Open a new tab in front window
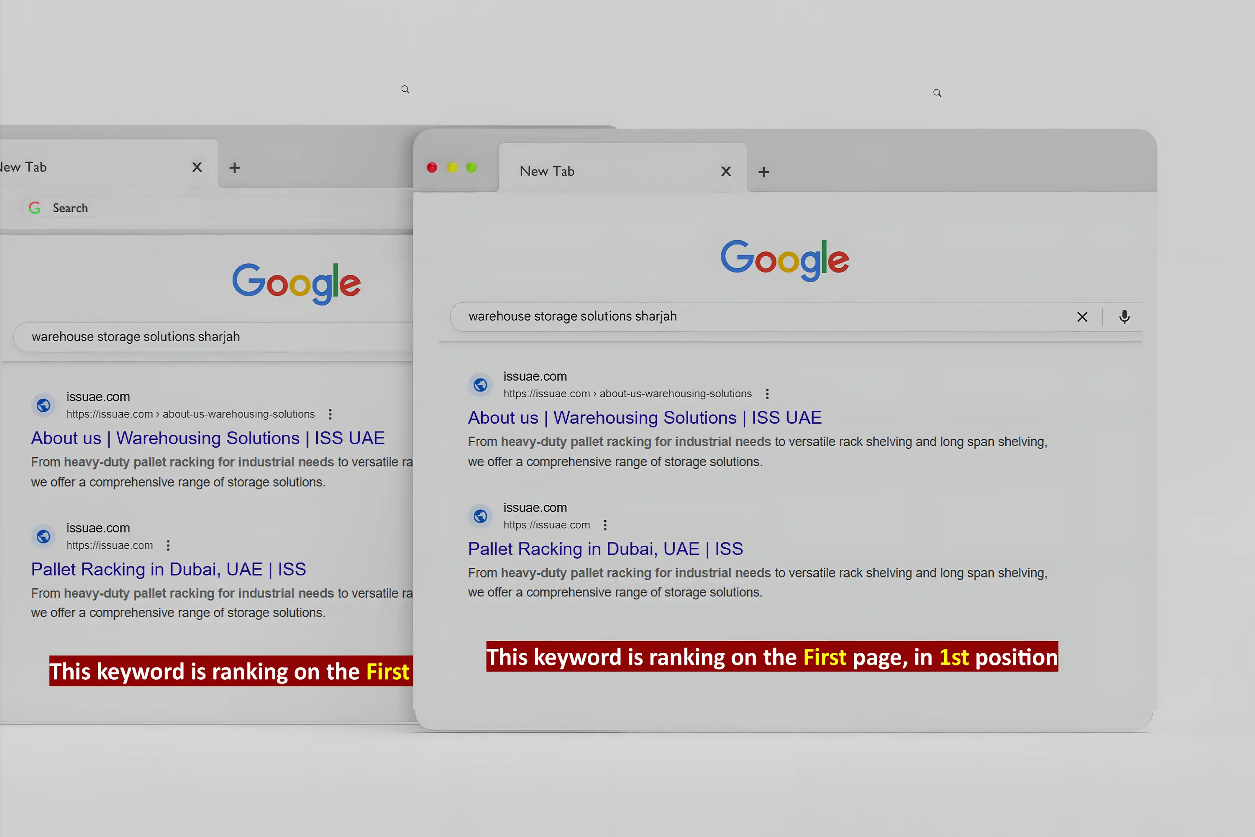 pyautogui.click(x=763, y=172)
